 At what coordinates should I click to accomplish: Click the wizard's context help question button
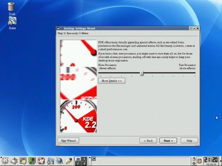click(191, 28)
